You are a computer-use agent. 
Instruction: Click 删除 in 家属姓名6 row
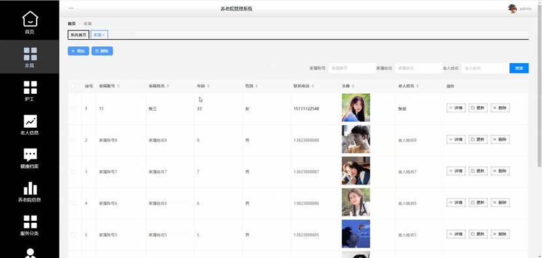[x=500, y=203]
